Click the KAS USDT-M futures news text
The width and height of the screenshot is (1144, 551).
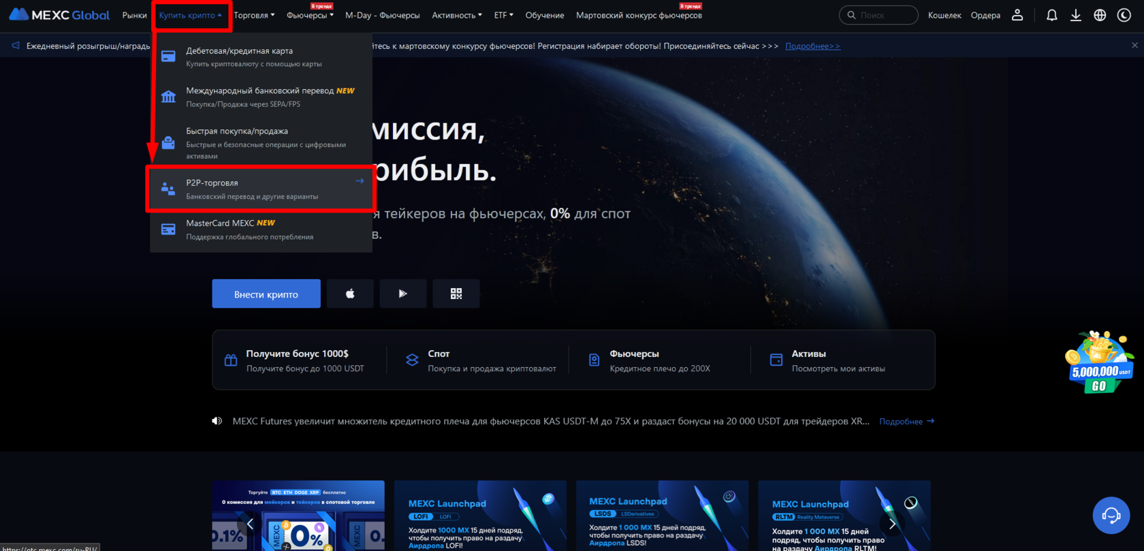tap(551, 421)
